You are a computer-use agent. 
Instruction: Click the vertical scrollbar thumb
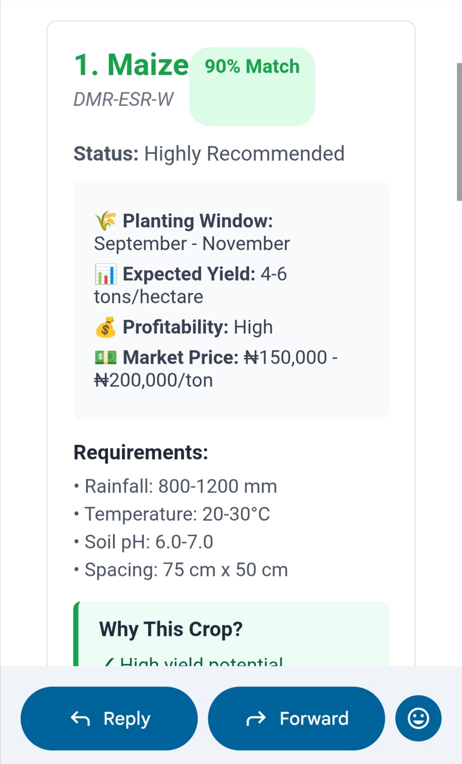[459, 131]
